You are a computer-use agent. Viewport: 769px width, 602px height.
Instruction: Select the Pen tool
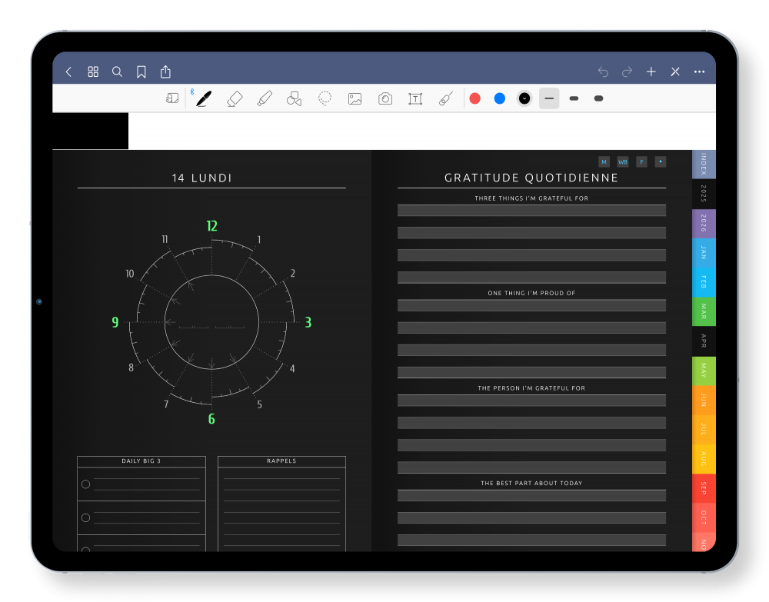click(x=204, y=98)
